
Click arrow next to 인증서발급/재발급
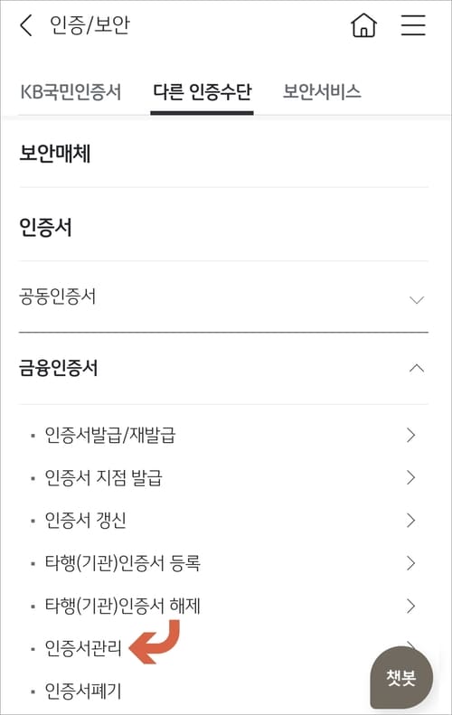[x=411, y=435]
